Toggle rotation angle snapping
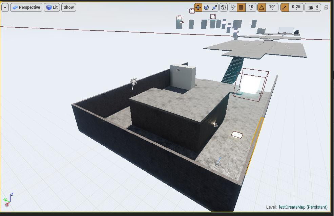Screen dimensions: 334x216 [262, 7]
